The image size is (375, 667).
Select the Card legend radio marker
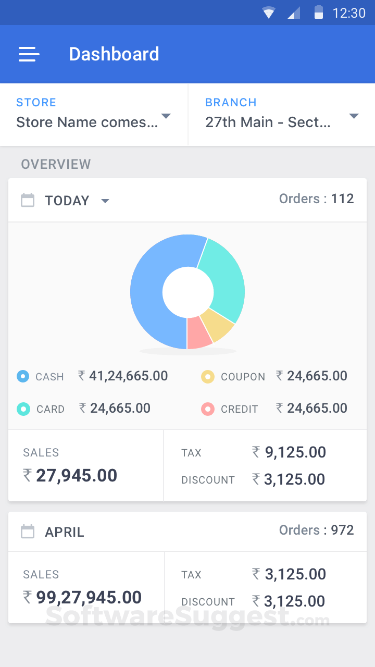tap(23, 409)
